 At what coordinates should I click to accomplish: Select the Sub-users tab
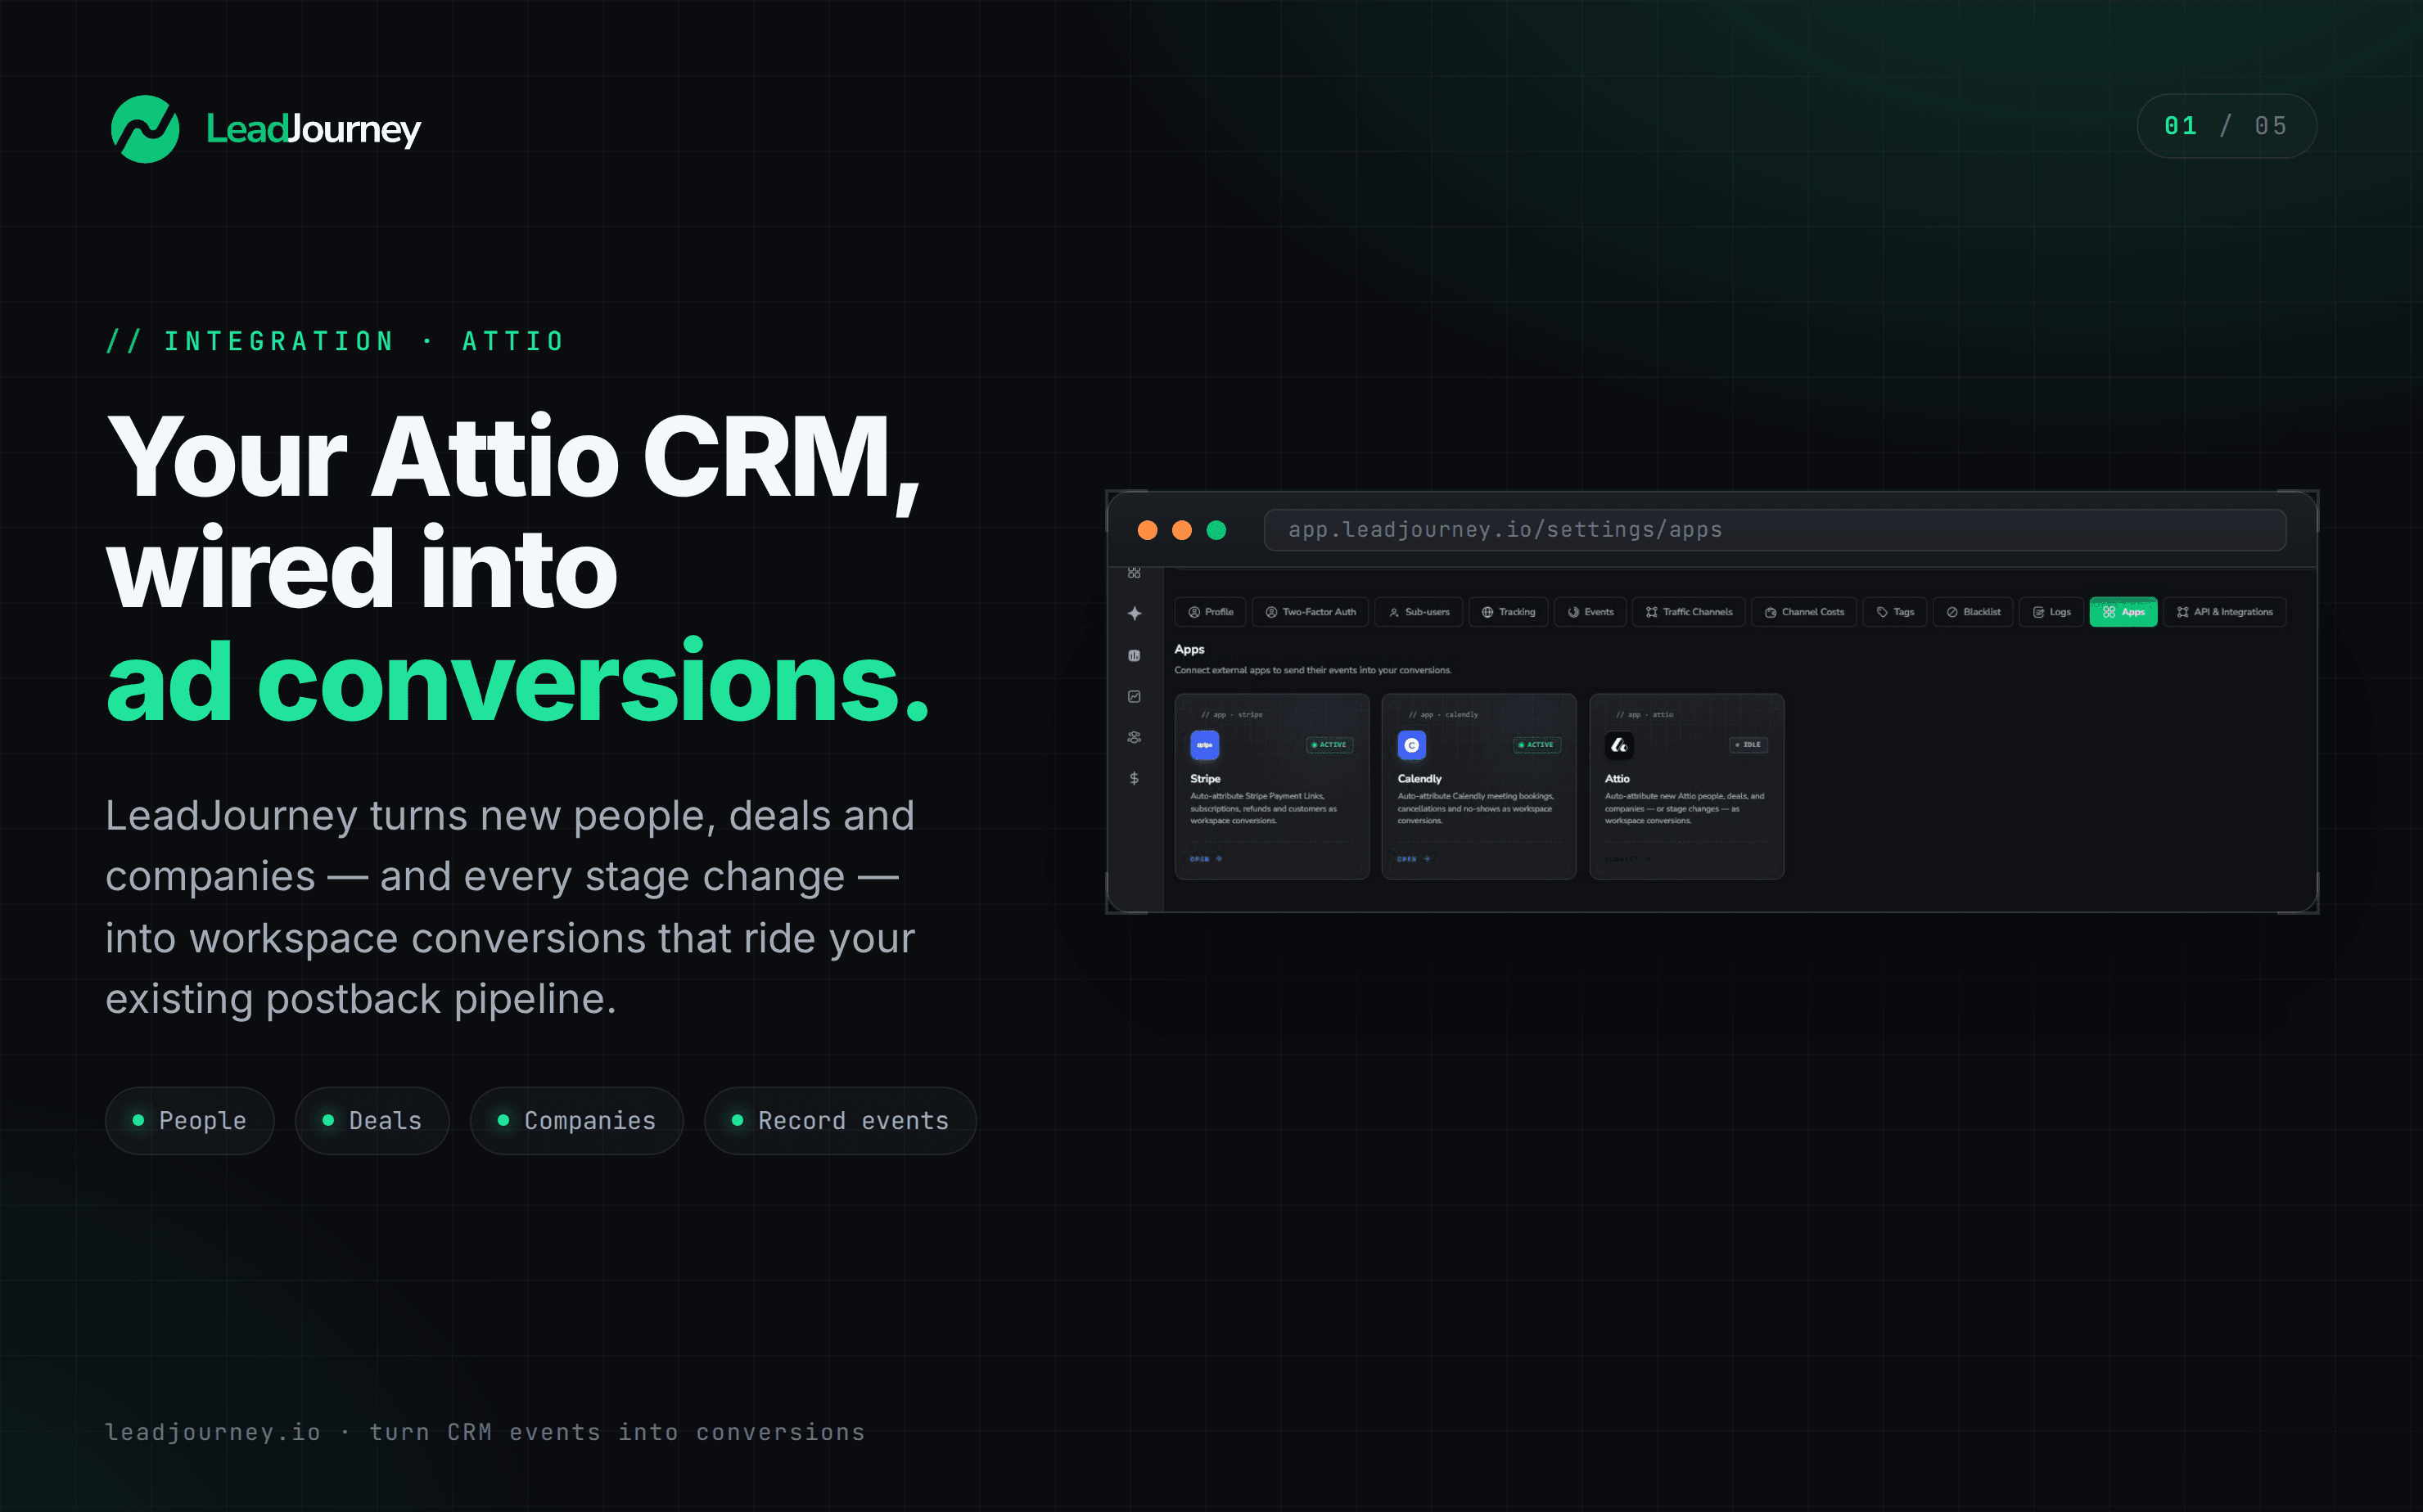[x=1419, y=612]
